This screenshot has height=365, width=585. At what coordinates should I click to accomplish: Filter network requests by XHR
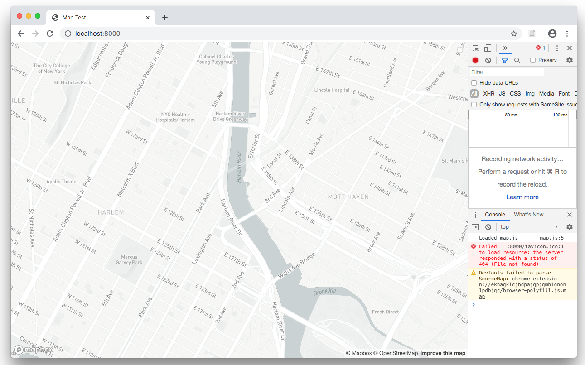pos(488,94)
